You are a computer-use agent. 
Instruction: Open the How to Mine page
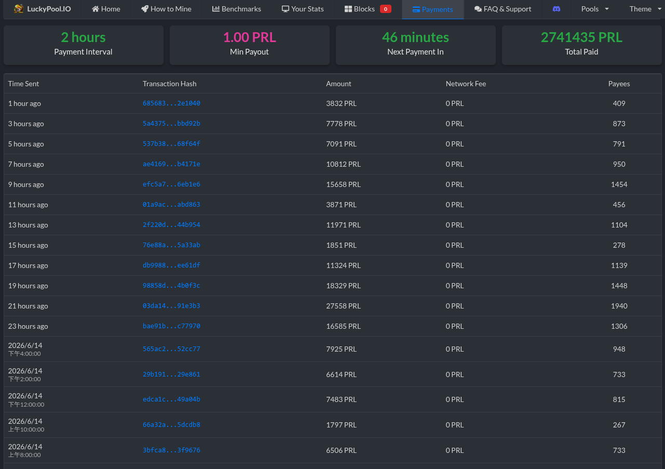coord(166,9)
